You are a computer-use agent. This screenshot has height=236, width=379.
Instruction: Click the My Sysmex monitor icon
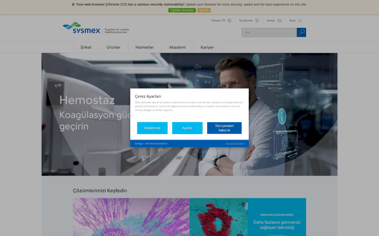click(x=257, y=20)
